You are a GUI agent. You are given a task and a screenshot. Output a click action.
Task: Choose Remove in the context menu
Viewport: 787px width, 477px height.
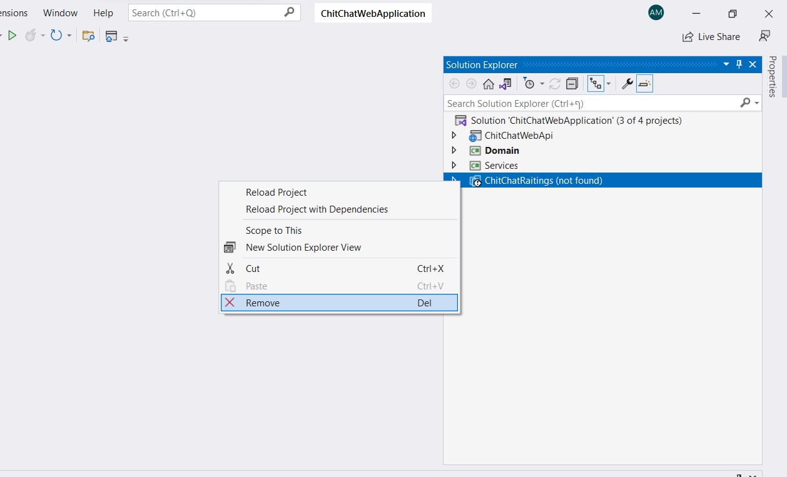tap(340, 303)
